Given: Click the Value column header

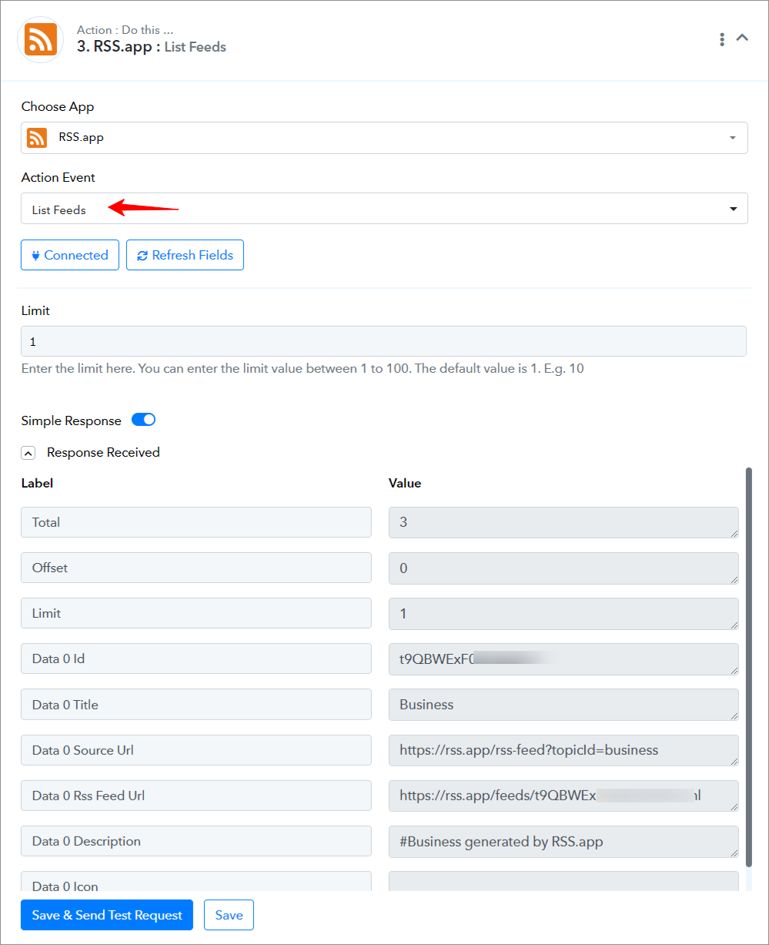Looking at the screenshot, I should [405, 483].
